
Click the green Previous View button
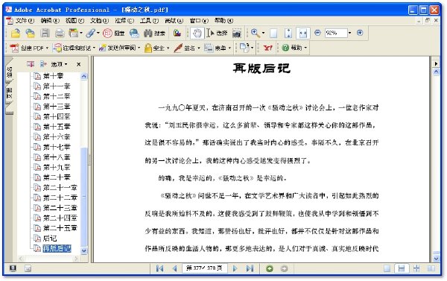pyautogui.click(x=270, y=268)
